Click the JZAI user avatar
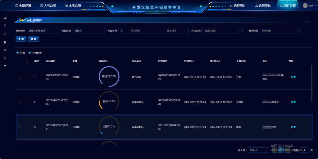Image resolution: width=318 pixels, height=159 pixels. pos(305,6)
